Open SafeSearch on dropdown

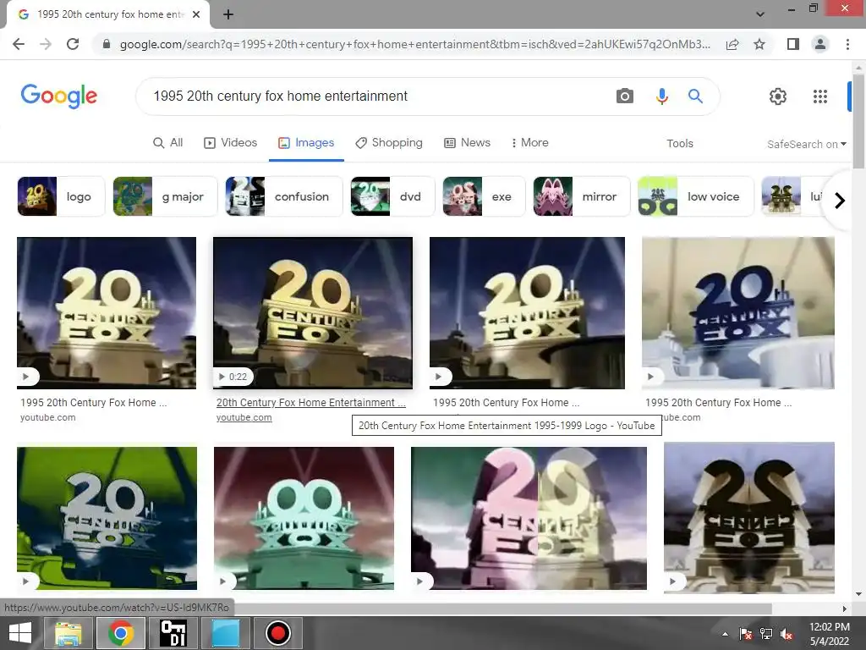coord(806,144)
